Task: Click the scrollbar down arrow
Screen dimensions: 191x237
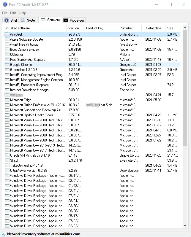Action: (185, 225)
